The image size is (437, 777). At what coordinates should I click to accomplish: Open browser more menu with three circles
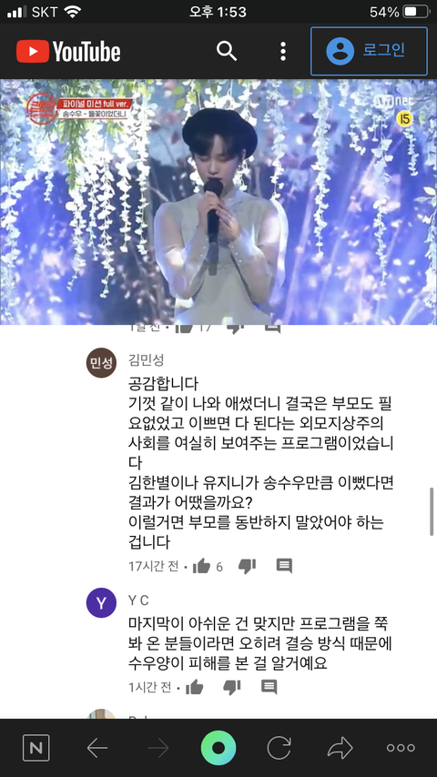point(401,748)
